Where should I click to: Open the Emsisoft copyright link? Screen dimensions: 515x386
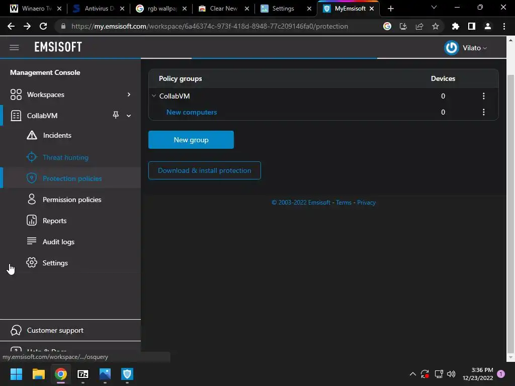click(x=301, y=203)
